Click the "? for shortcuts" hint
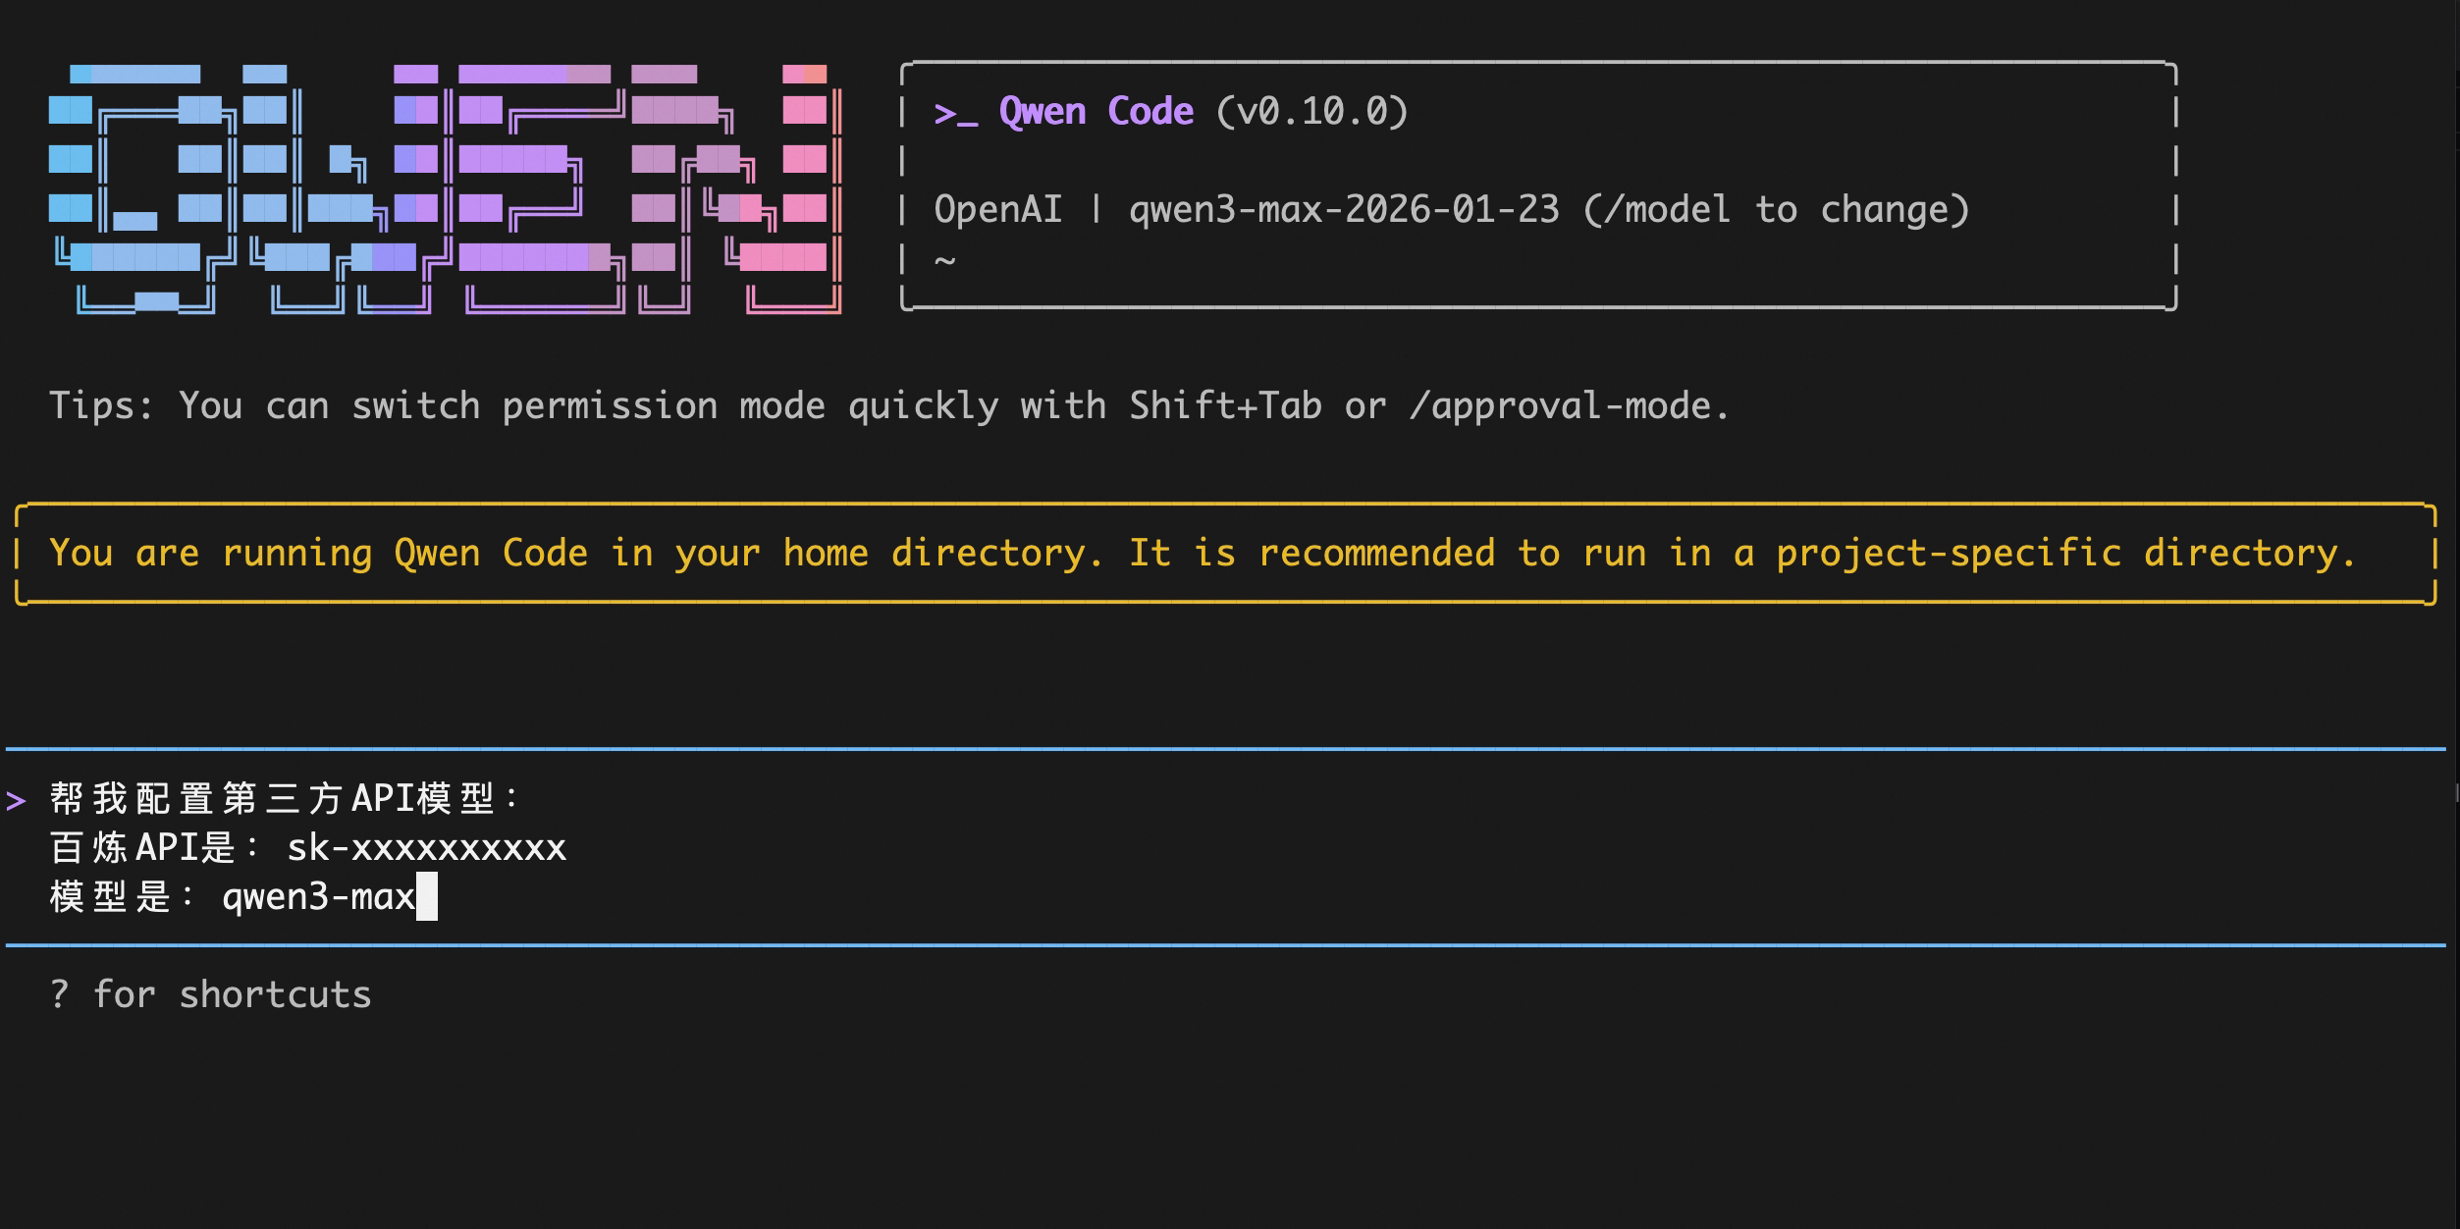The image size is (2460, 1229). [210, 995]
